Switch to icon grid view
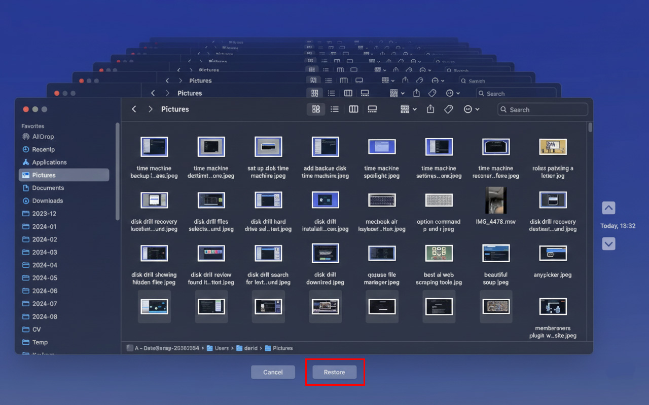Viewport: 649px width, 405px height. pyautogui.click(x=316, y=109)
